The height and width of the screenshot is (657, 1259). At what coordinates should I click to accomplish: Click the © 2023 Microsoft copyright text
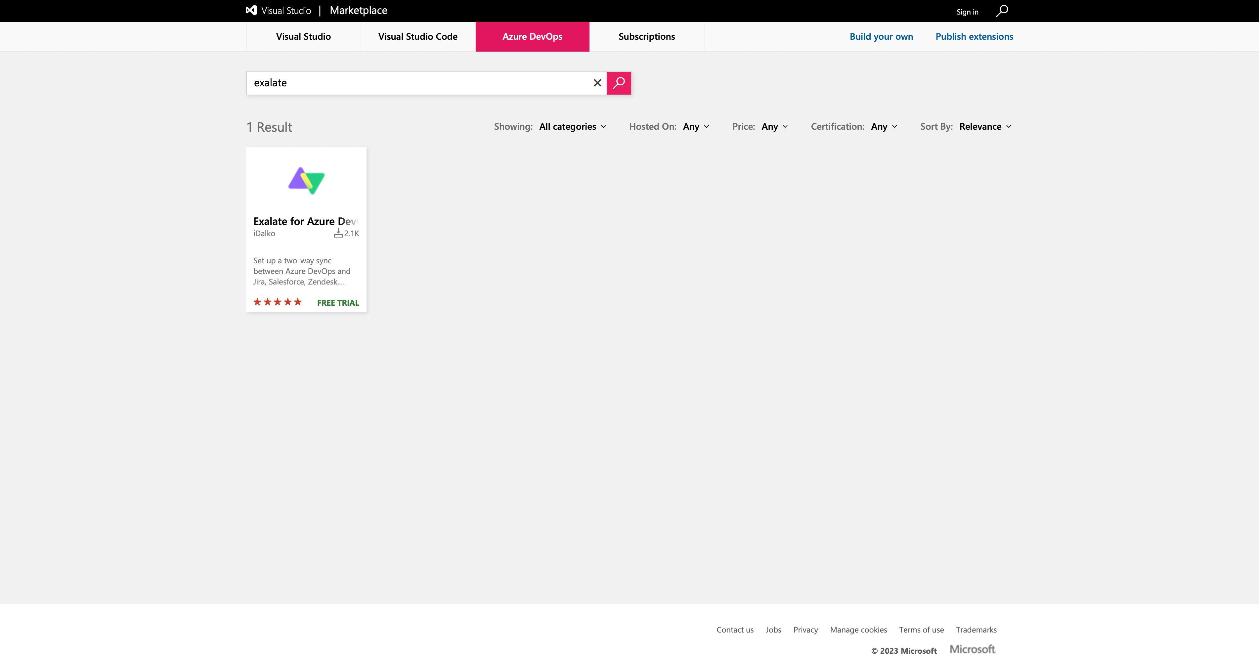tap(904, 651)
